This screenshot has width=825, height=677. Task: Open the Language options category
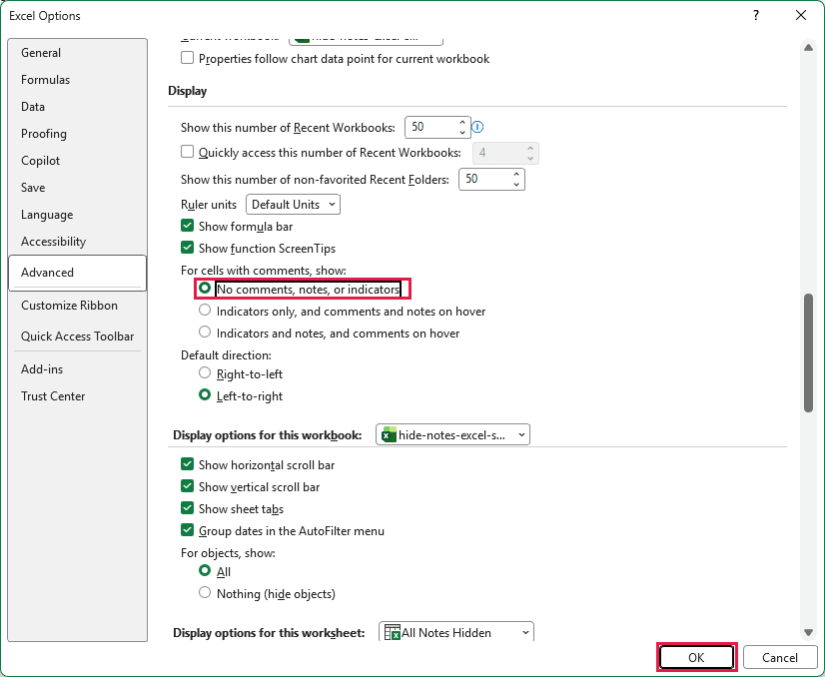pos(77,215)
